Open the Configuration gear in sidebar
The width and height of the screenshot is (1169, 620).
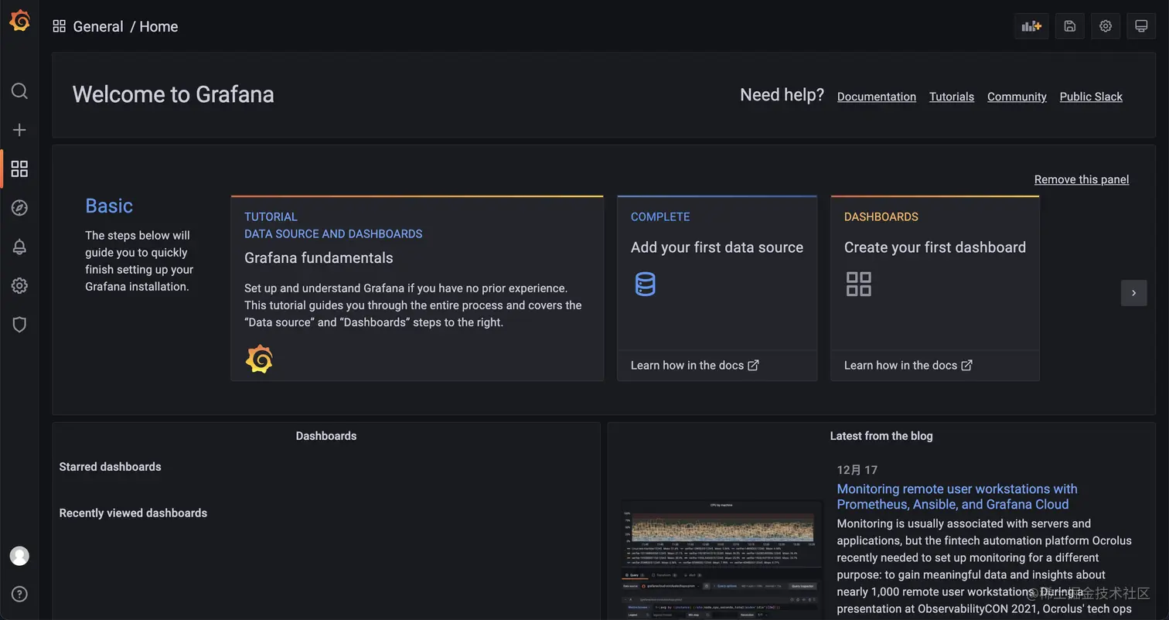coord(19,286)
